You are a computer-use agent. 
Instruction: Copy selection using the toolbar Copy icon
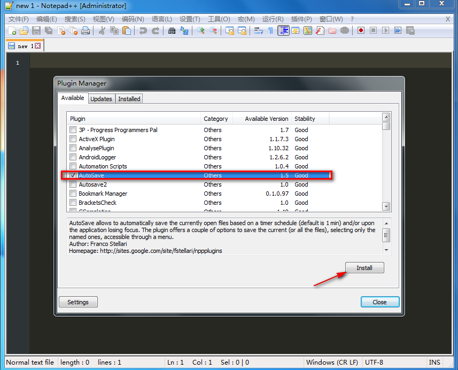(x=114, y=30)
